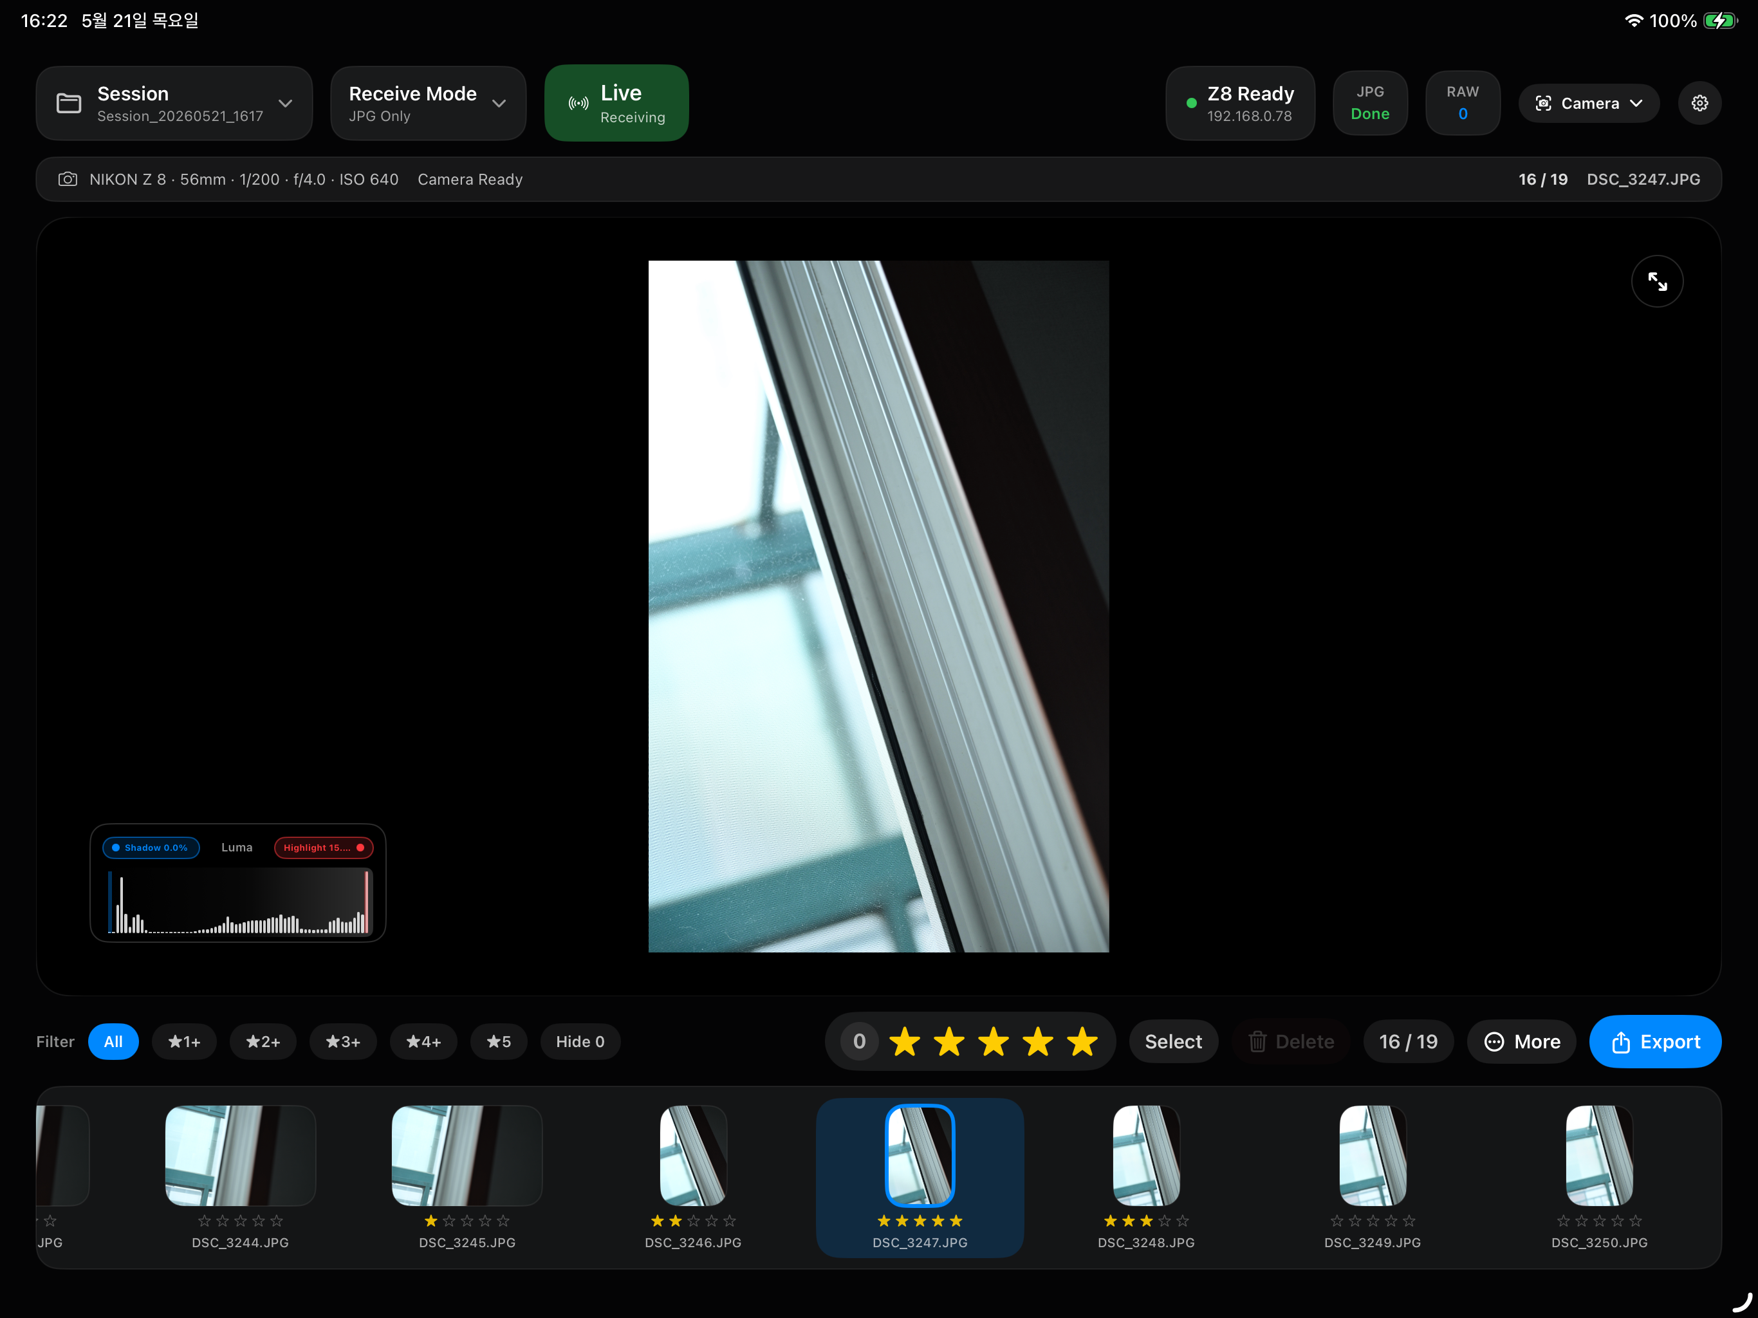The height and width of the screenshot is (1318, 1758).
Task: Click the star rating under DSC_3250.JPG
Action: (1599, 1221)
